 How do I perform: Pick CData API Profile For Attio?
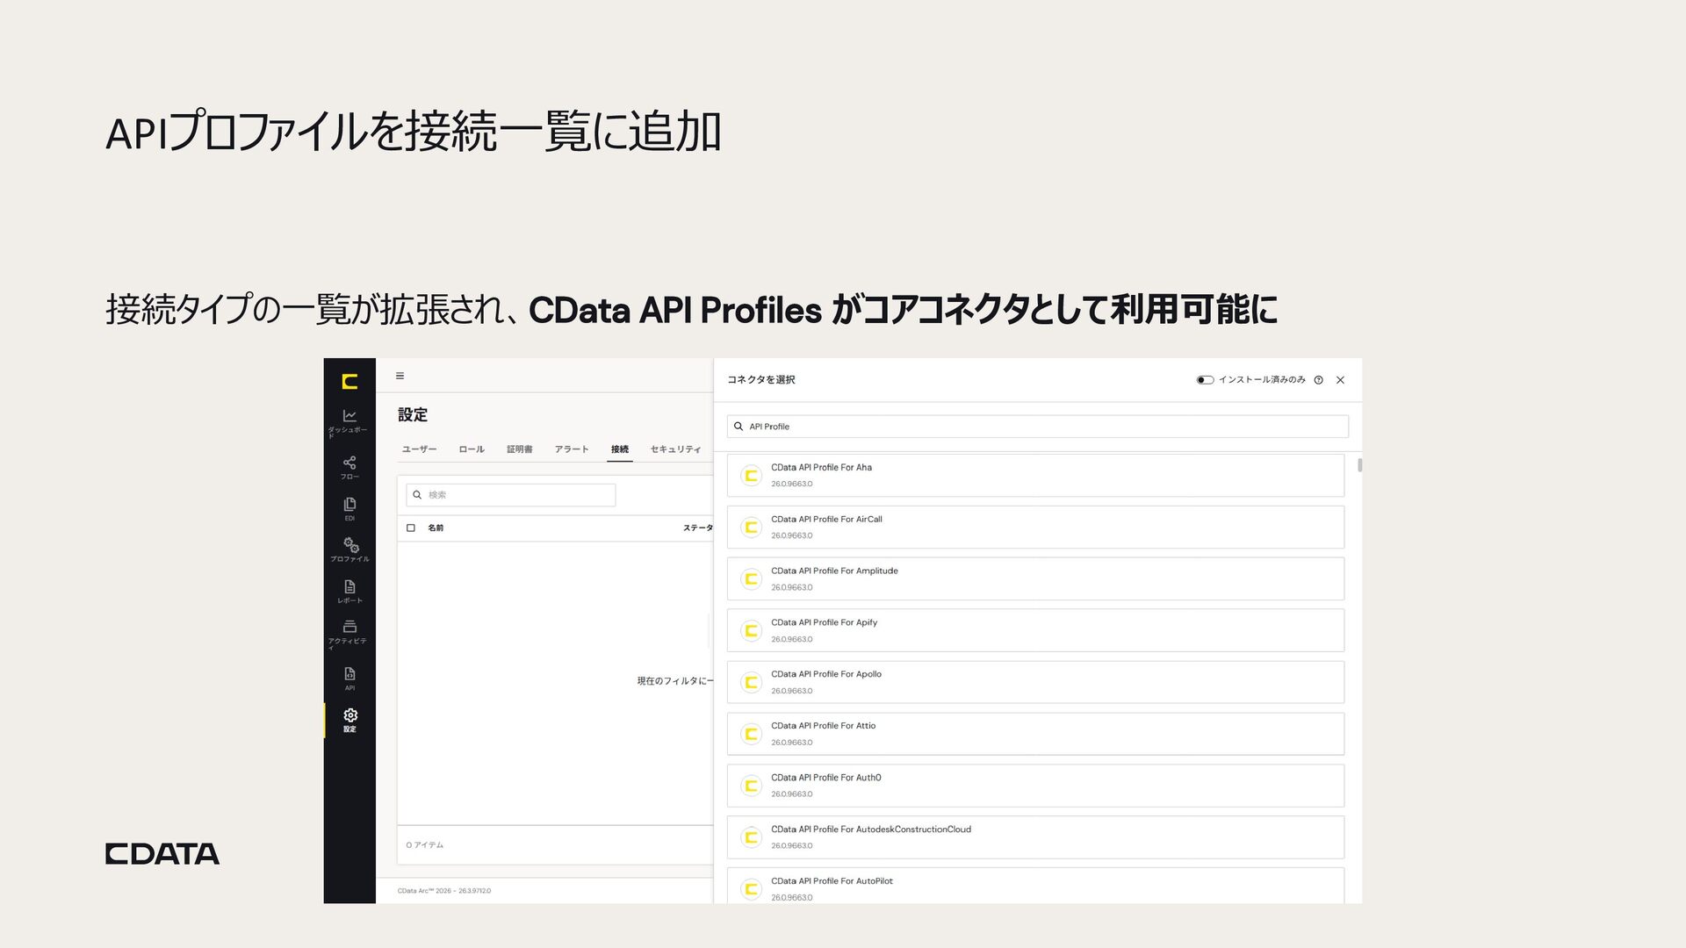pyautogui.click(x=1035, y=734)
